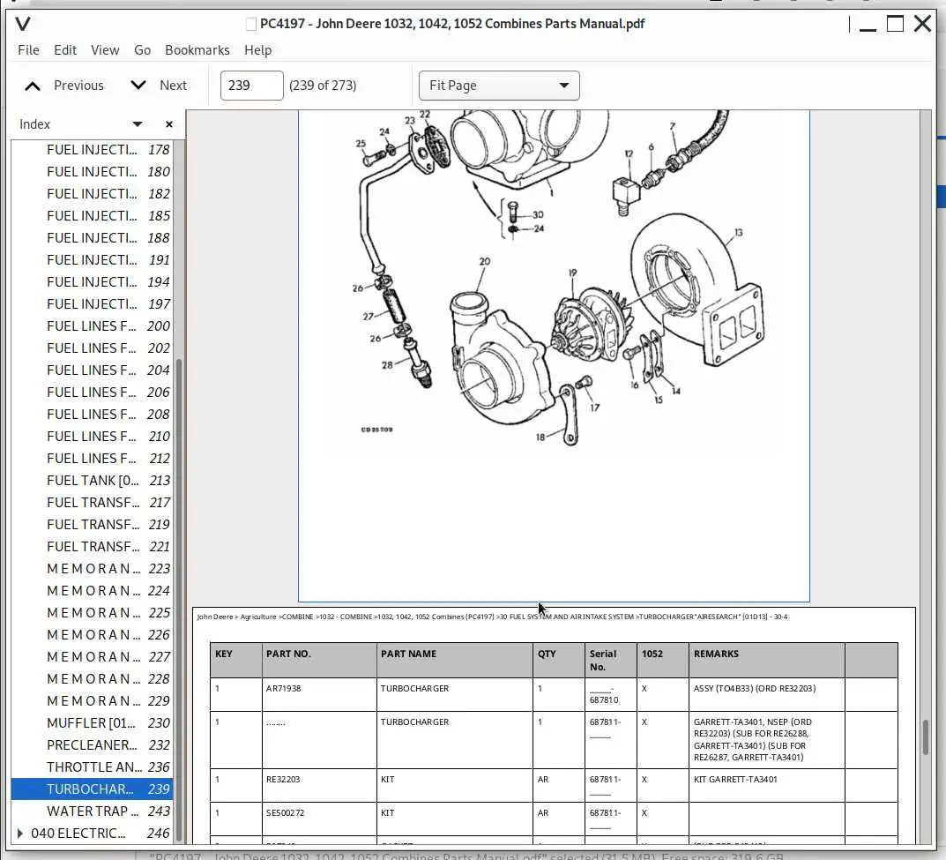The image size is (946, 860).
Task: Select the FUEL INJECTI... 197 index entry
Action: (92, 304)
